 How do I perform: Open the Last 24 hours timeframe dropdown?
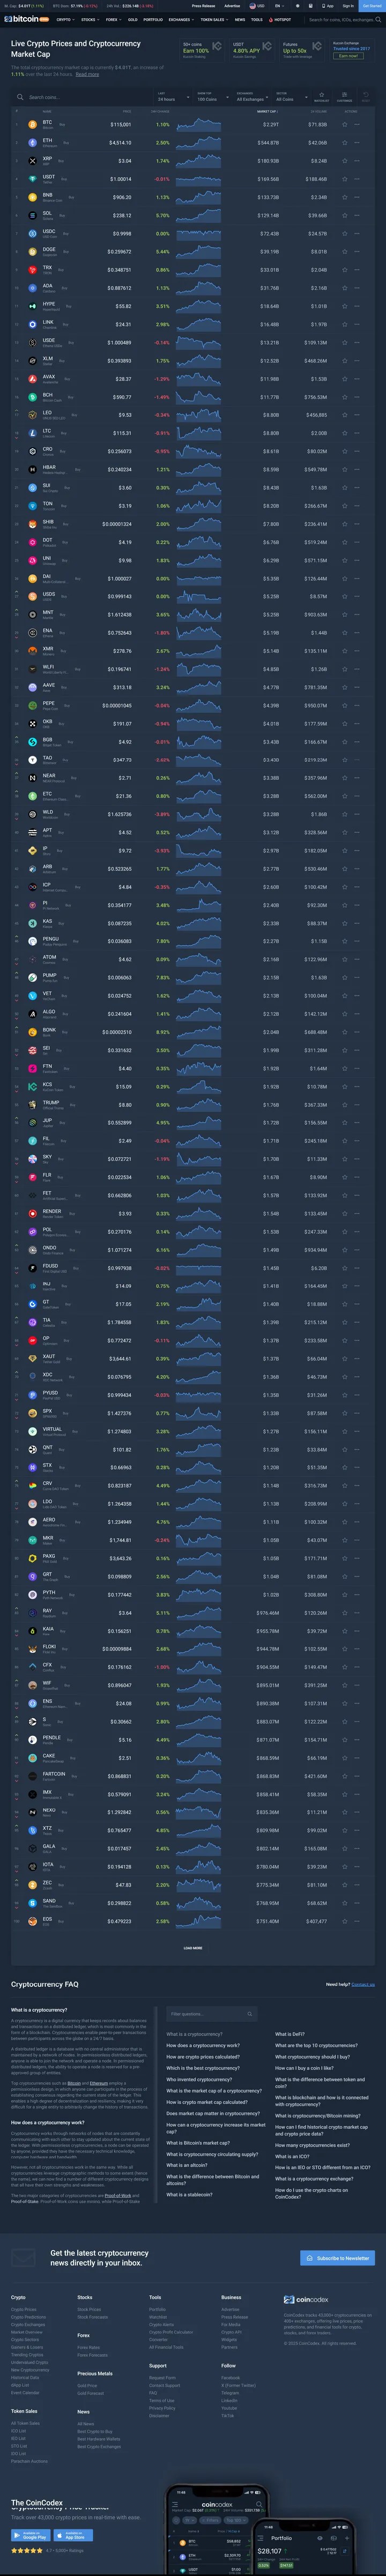coord(166,98)
